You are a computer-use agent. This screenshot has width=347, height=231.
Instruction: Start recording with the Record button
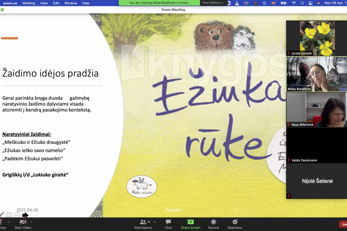[x=213, y=224]
